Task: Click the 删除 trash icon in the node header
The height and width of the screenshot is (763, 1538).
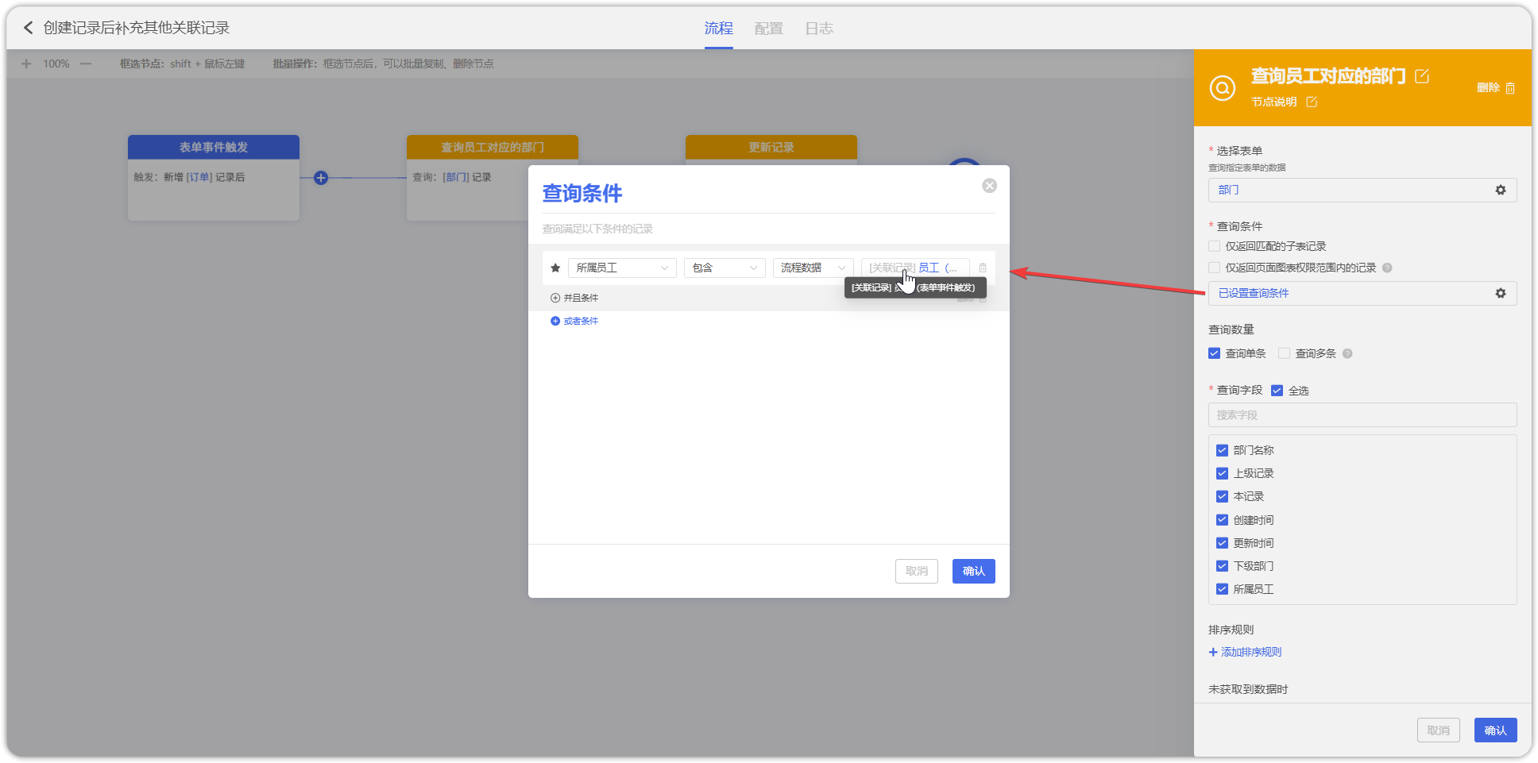Action: pos(1509,88)
